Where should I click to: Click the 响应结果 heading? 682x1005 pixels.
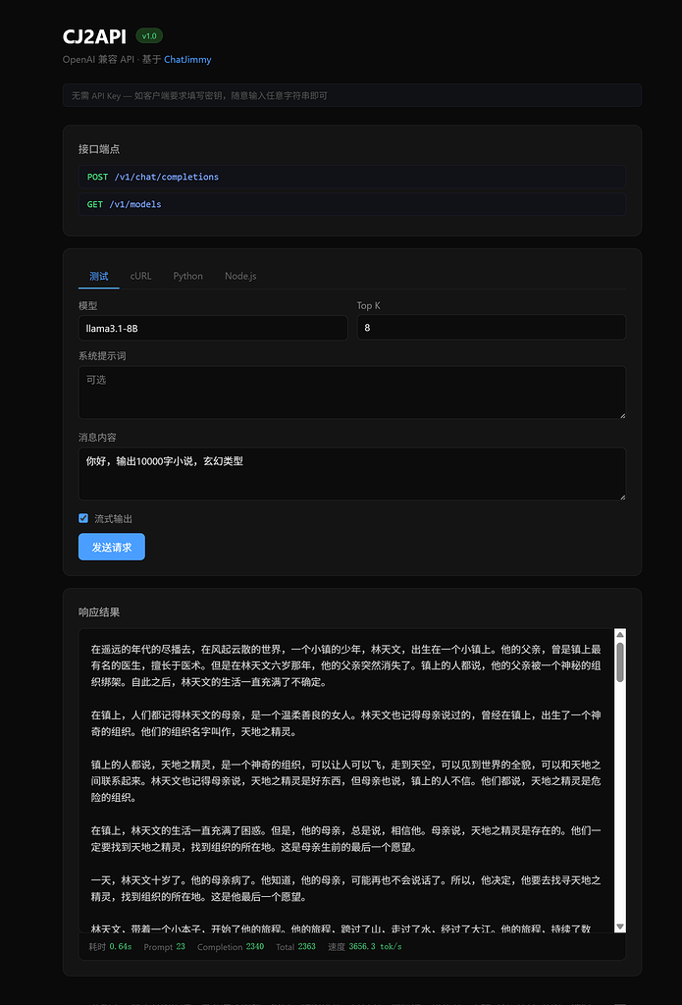99,612
